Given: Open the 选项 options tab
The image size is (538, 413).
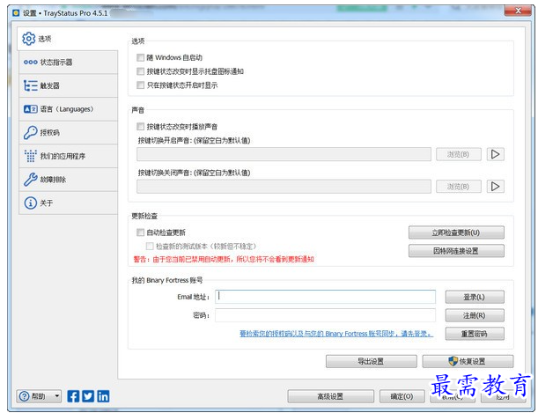Looking at the screenshot, I should coord(68,39).
